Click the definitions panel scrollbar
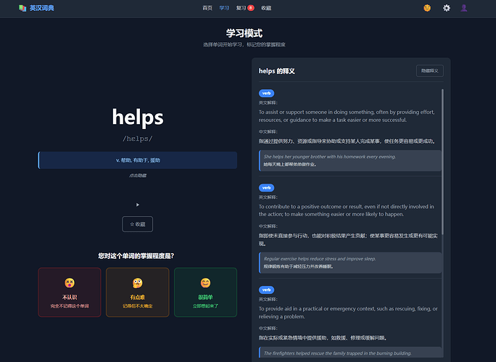Viewport: 496px width, 362px height. pyautogui.click(x=442, y=162)
